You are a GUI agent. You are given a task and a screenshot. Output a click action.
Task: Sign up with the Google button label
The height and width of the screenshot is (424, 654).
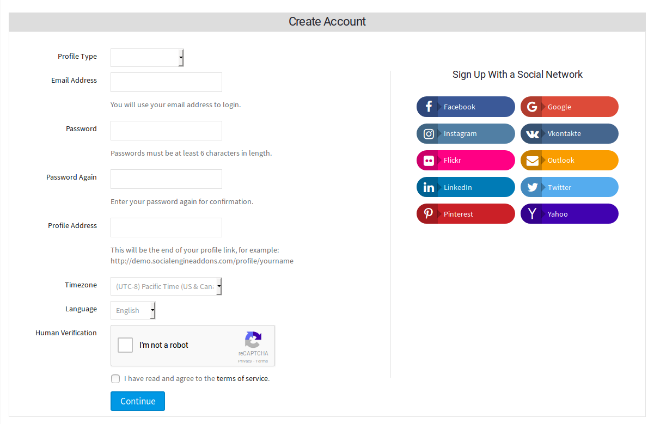(x=559, y=107)
